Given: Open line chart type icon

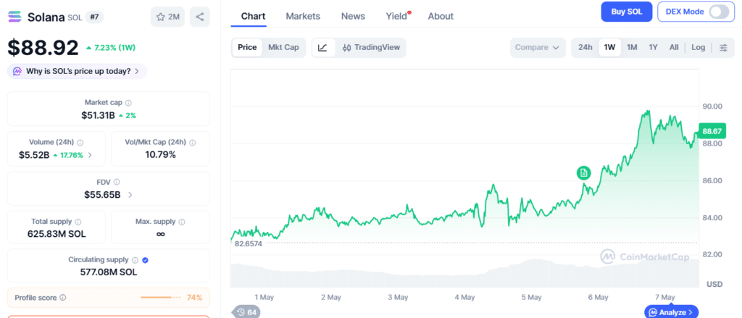Looking at the screenshot, I should coord(322,47).
